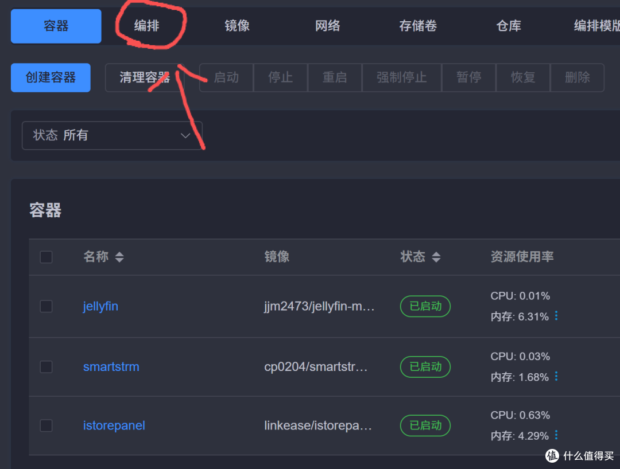Switch to the 容器 tab
This screenshot has width=620, height=469.
click(56, 26)
